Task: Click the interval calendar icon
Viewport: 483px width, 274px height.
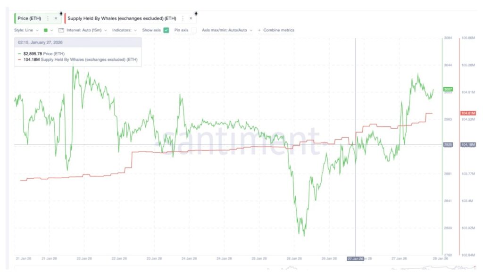Action: click(61, 30)
